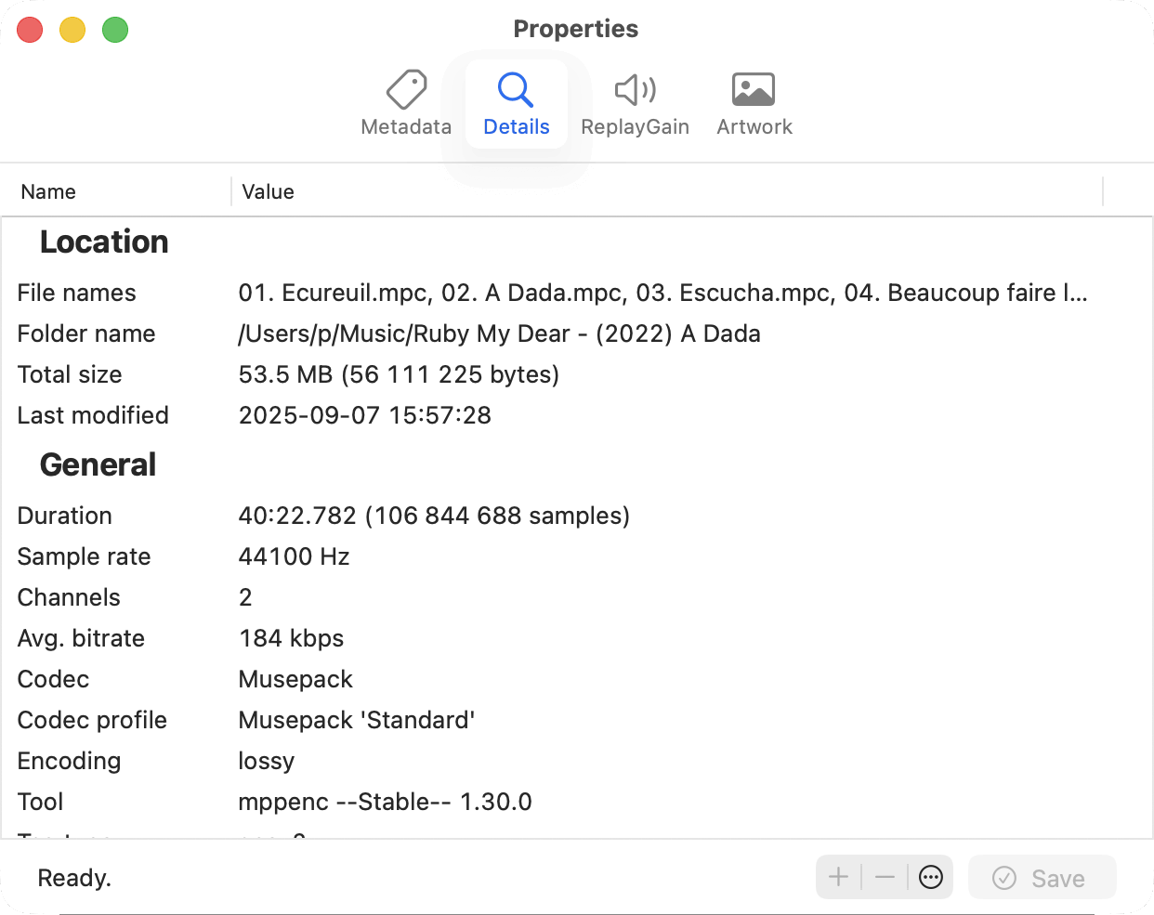Select the Avg. bitrate row
This screenshot has width=1154, height=915.
click(x=81, y=638)
